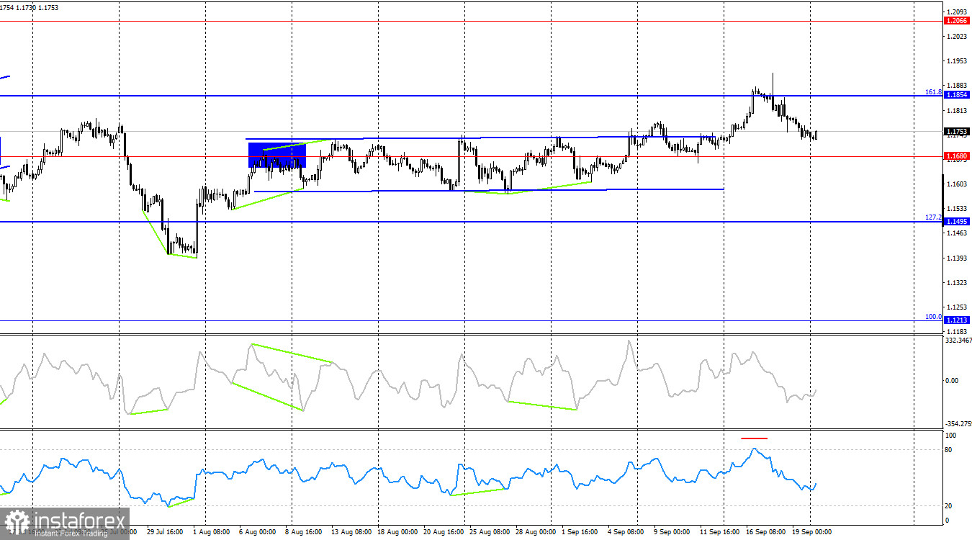
Task: Select the blue 1.1213 price level label
Action: [956, 320]
